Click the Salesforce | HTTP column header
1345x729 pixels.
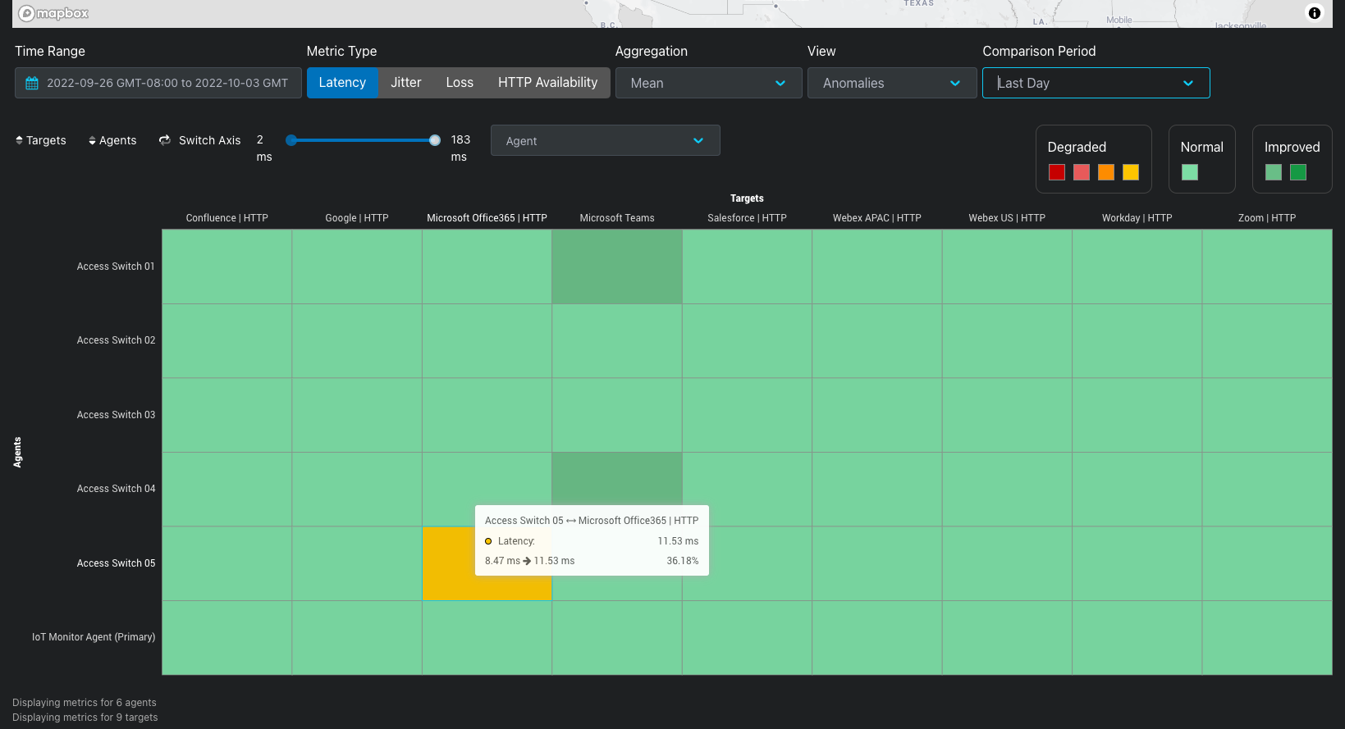[747, 218]
